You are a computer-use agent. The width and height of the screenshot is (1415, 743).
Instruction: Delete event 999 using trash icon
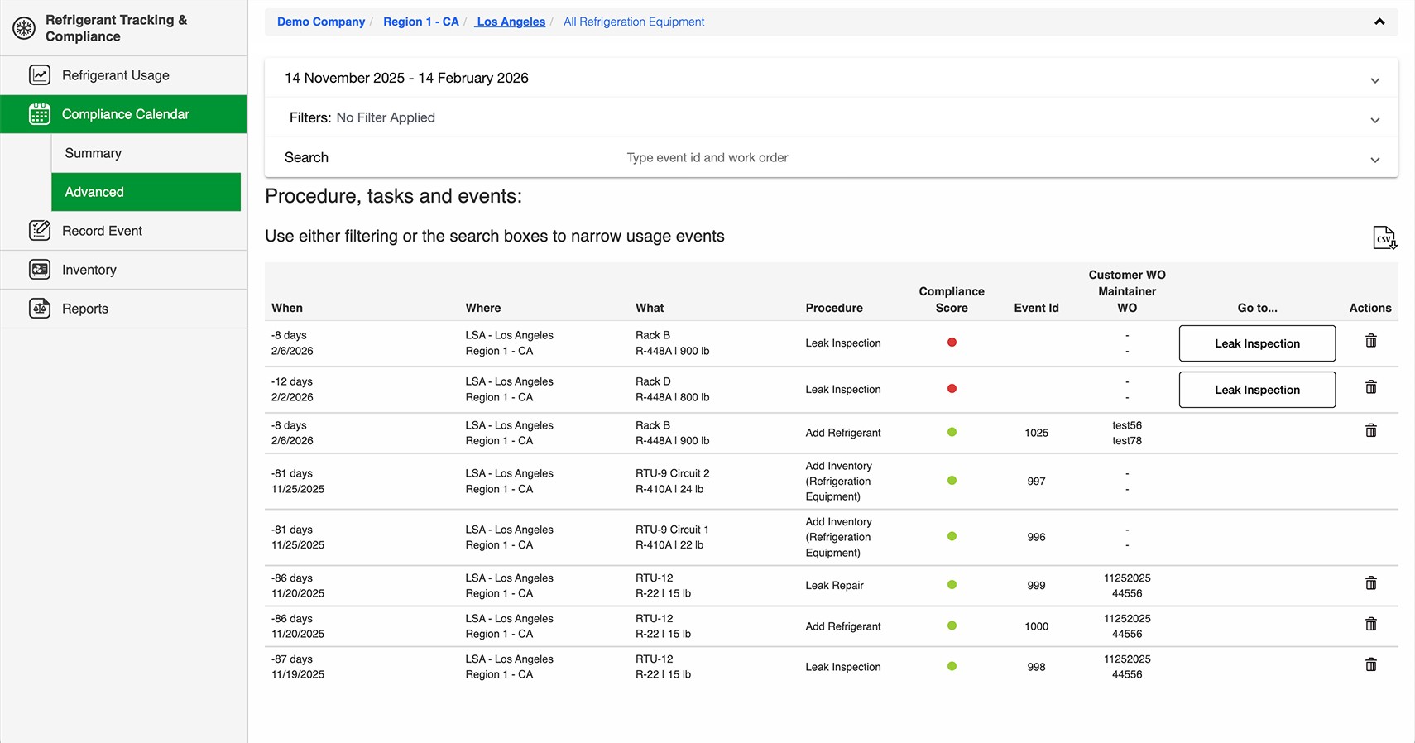pos(1371,583)
